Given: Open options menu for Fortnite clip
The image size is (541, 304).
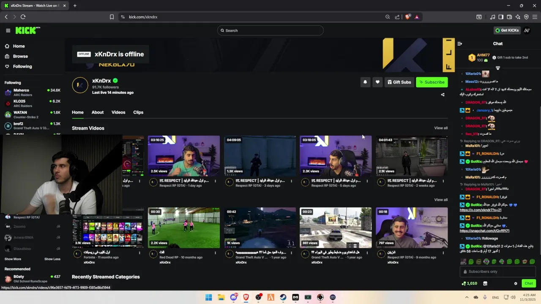Looking at the screenshot, I should pyautogui.click(x=139, y=253).
